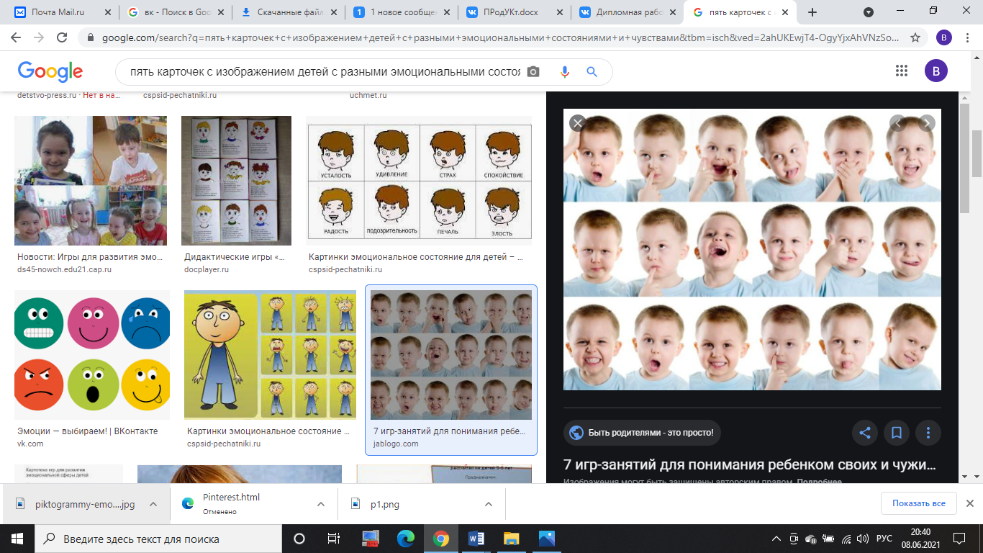Click the page vertical scrollbar thumb
Viewport: 983px width, 553px height.
coord(977,153)
